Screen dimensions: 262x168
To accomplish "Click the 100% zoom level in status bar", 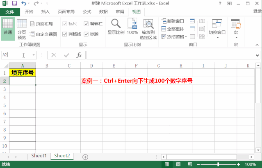I will click(x=250, y=164).
